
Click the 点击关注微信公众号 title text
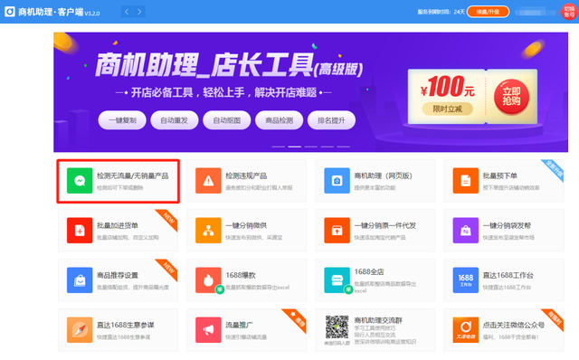pos(514,325)
